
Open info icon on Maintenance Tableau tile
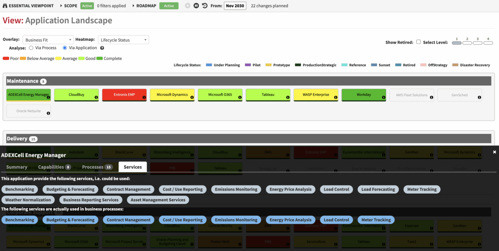click(x=288, y=98)
